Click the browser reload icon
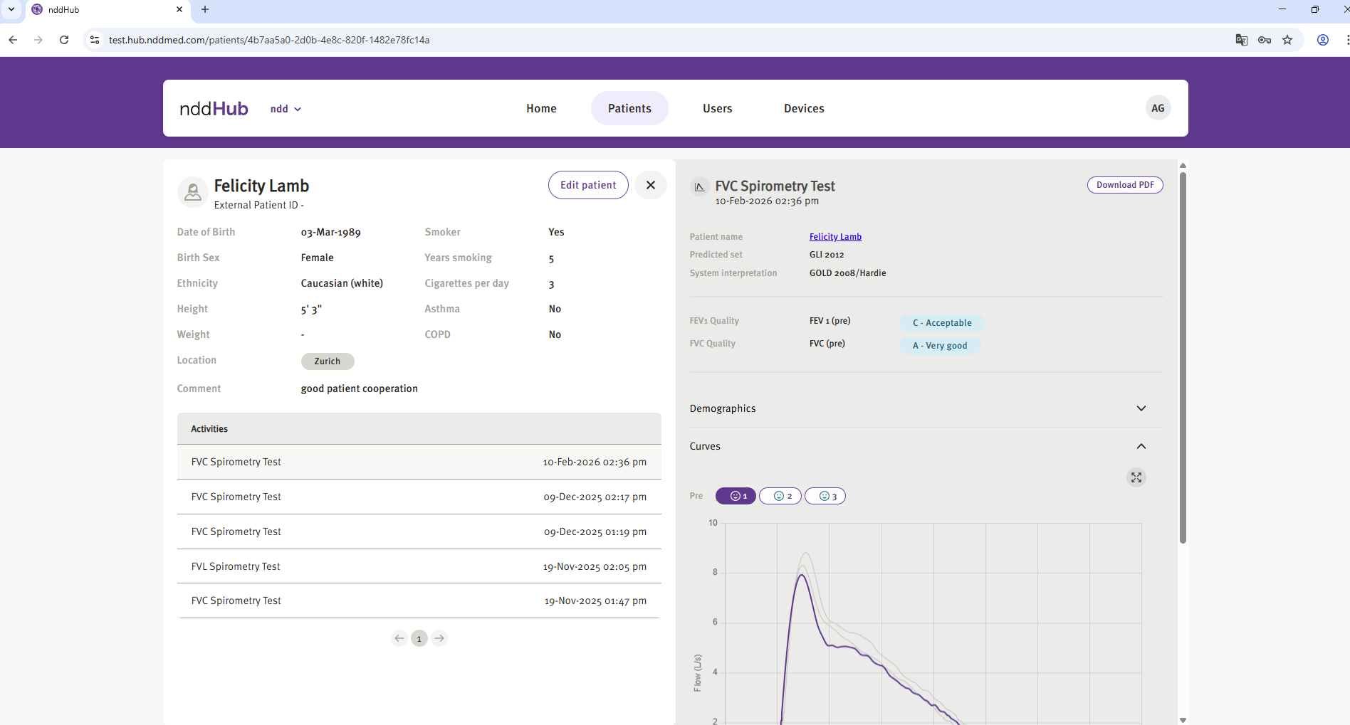Image resolution: width=1350 pixels, height=725 pixels. (x=64, y=40)
